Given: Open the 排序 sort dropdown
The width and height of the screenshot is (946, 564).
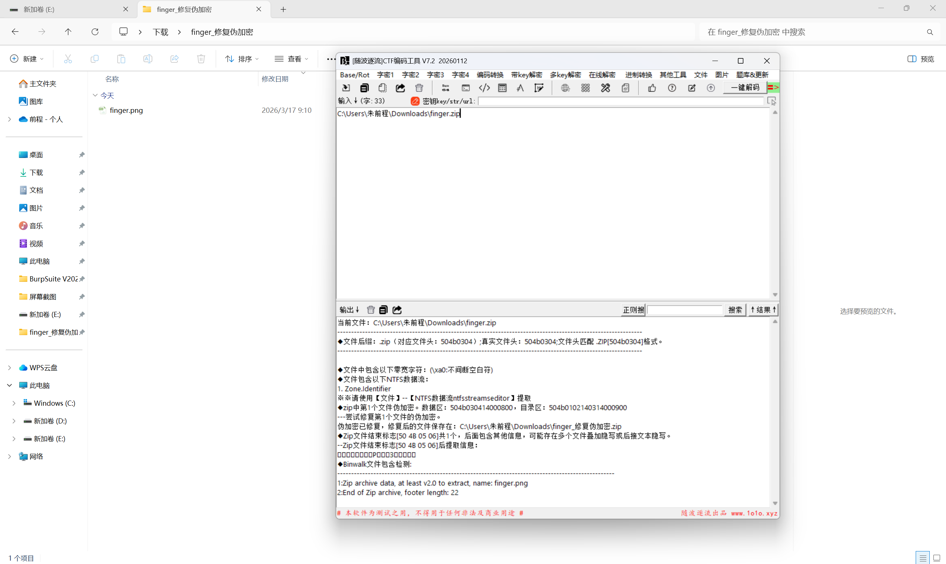Looking at the screenshot, I should [242, 59].
